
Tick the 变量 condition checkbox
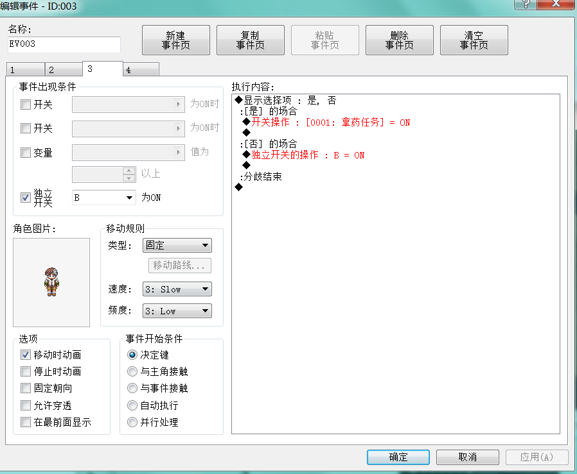click(26, 153)
